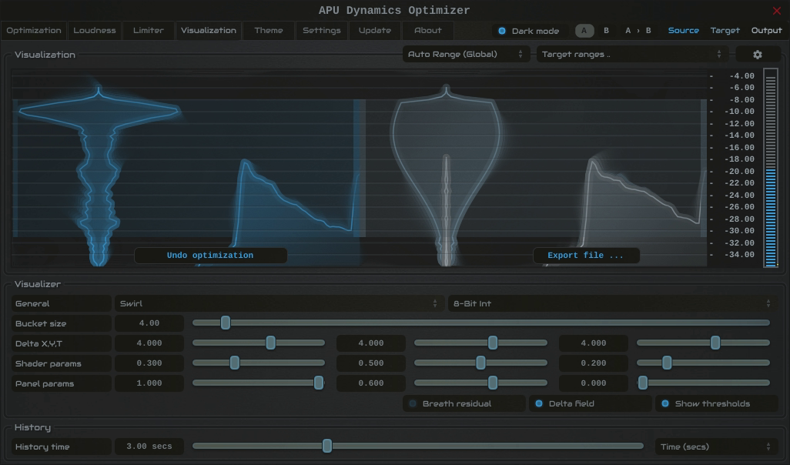790x465 pixels.
Task: Open the Theme tab
Action: [269, 31]
